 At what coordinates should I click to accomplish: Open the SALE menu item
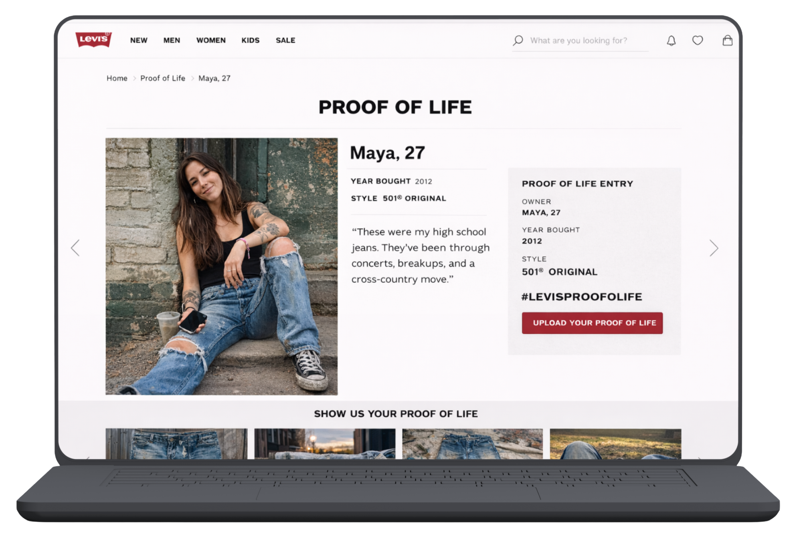click(x=285, y=40)
